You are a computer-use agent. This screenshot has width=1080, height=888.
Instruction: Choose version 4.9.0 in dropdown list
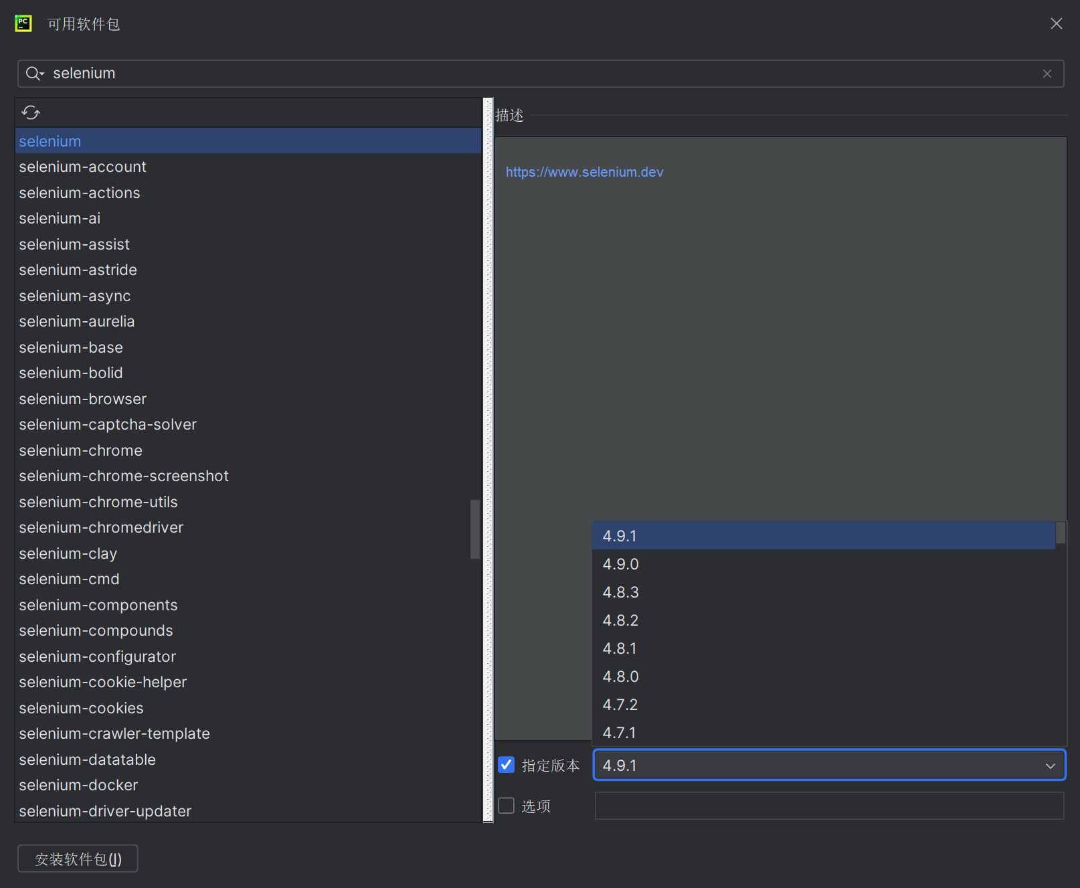824,564
